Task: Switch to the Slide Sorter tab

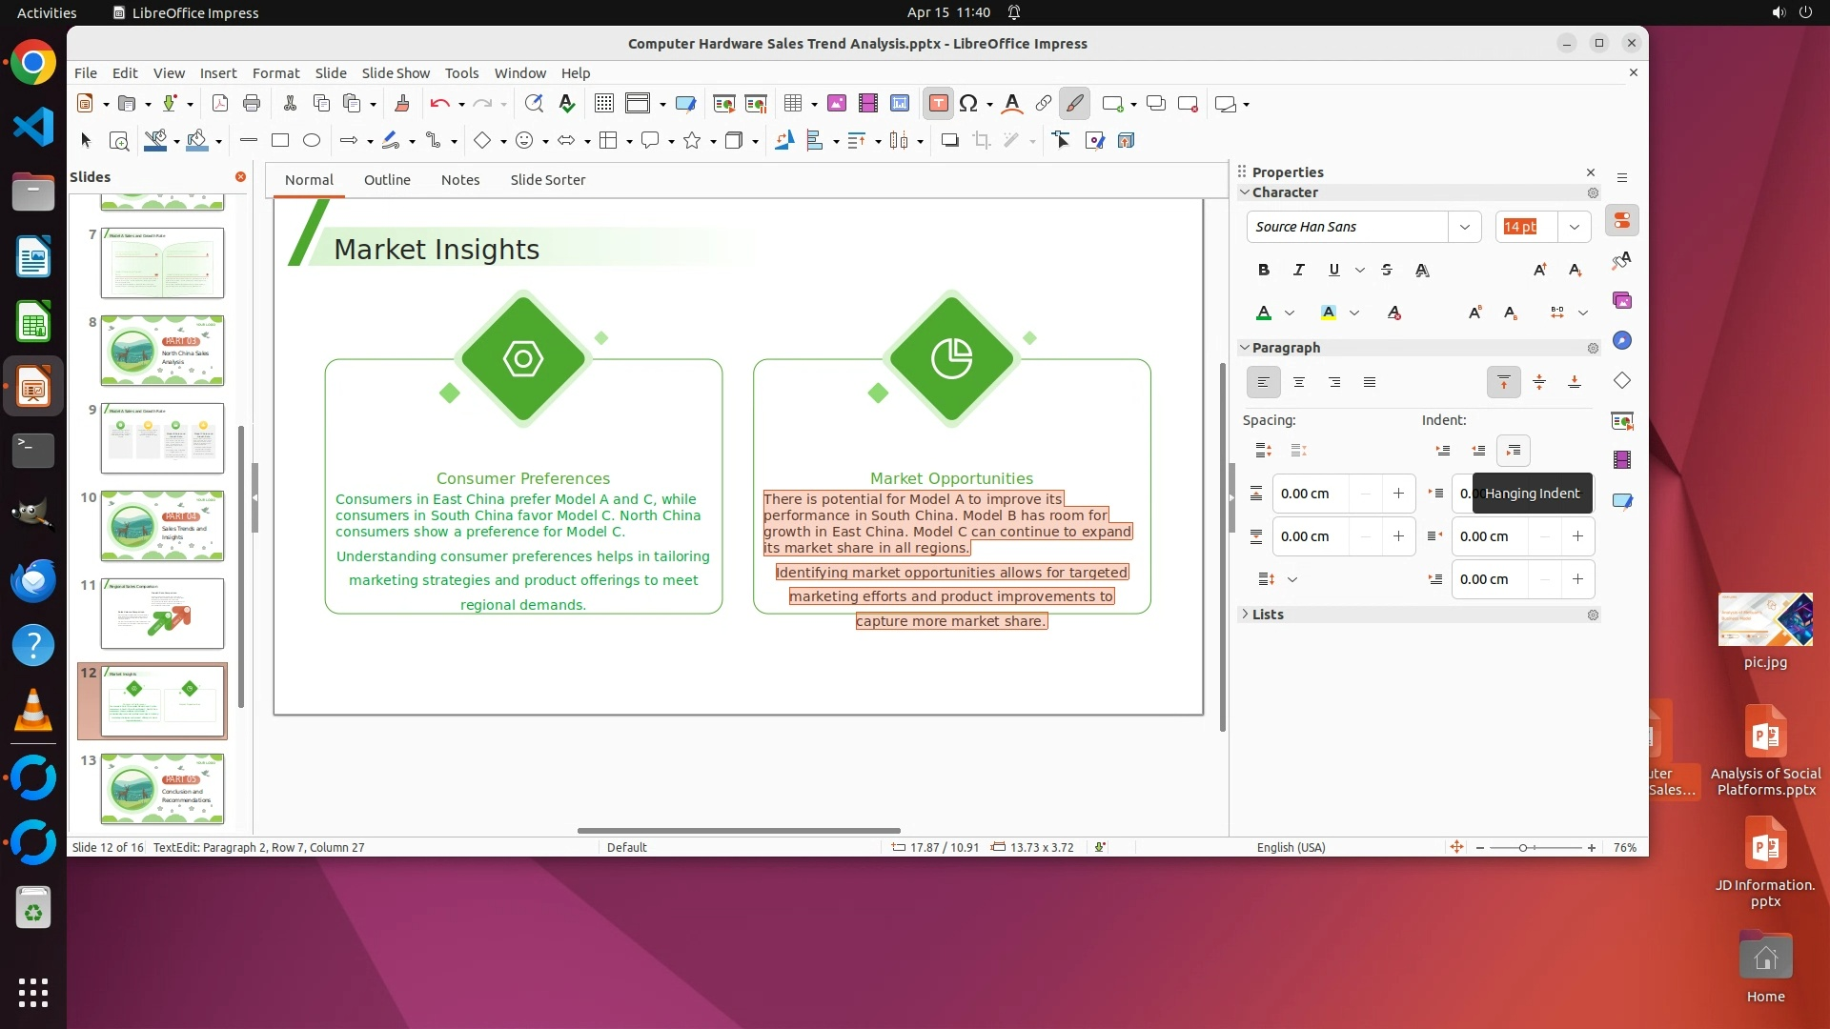Action: [x=547, y=179]
